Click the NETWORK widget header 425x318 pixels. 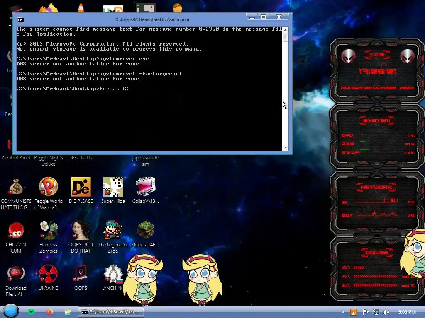click(x=377, y=187)
